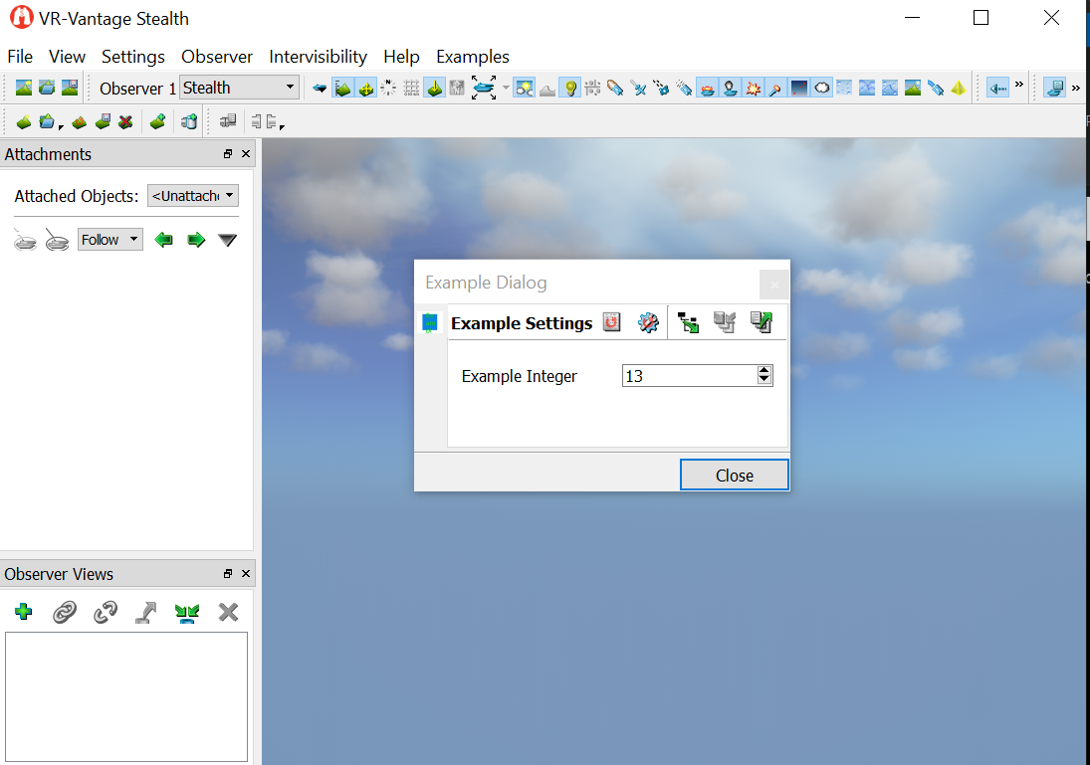Screen dimensions: 1090x765
Task: Click the north compass icon
Action: click(x=388, y=89)
